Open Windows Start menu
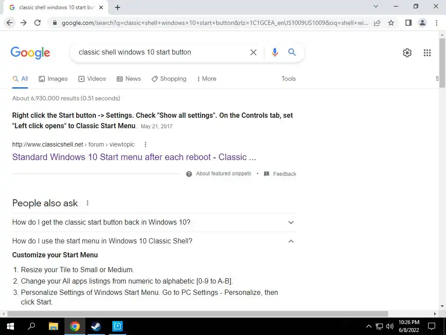The image size is (446, 335). coord(10,326)
